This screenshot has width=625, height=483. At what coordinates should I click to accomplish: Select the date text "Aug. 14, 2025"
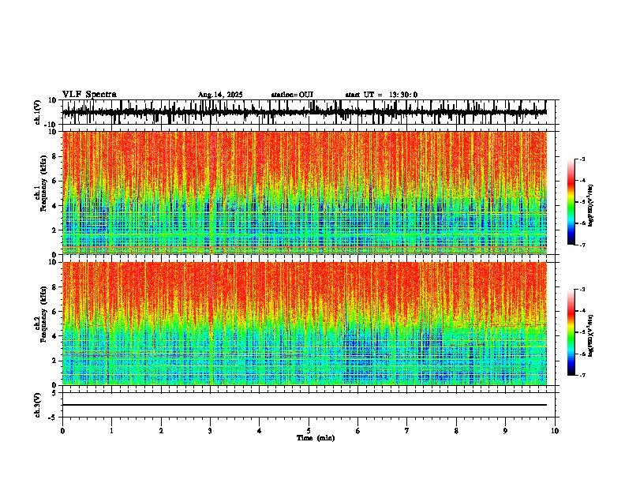(220, 95)
